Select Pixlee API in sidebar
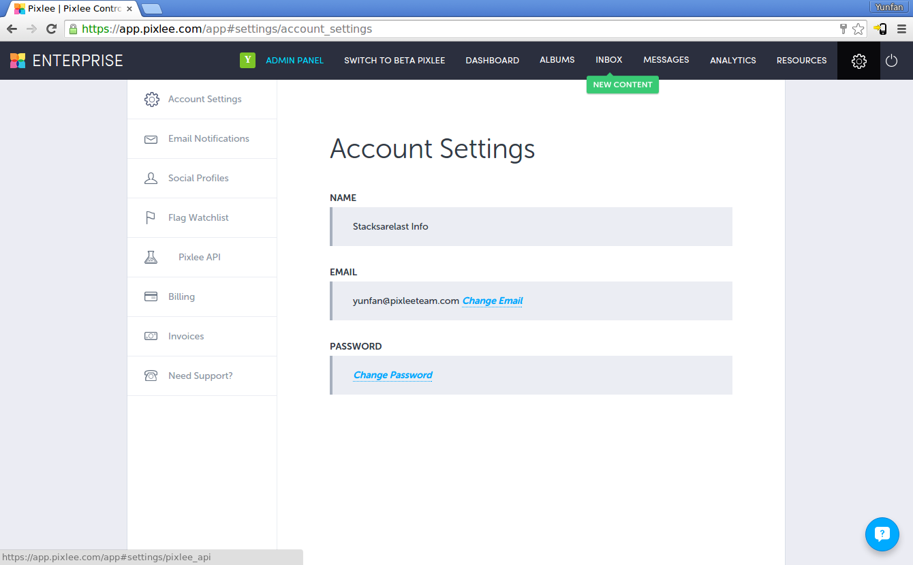Screen dimensions: 913x565 (x=202, y=258)
